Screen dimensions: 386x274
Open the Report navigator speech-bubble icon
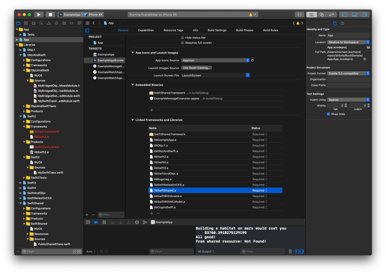[x=79, y=23]
